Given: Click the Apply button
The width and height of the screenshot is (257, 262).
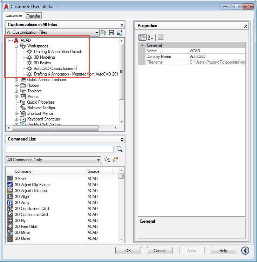Looking at the screenshot, I should click(x=192, y=251).
